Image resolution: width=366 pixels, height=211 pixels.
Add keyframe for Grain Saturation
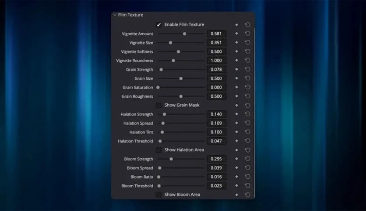point(236,87)
